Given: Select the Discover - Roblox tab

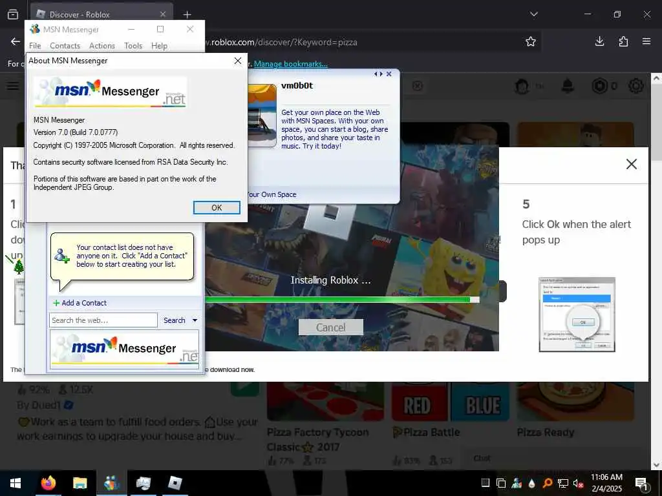Looking at the screenshot, I should click(101, 14).
